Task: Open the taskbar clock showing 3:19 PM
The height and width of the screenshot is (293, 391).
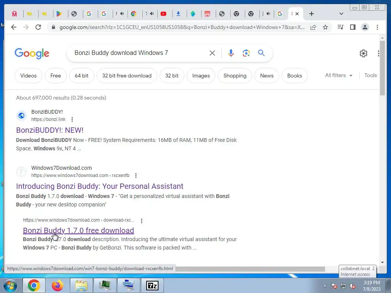Action: pyautogui.click(x=372, y=286)
